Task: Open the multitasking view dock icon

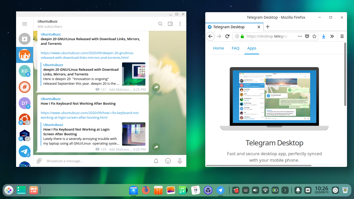Action: tap(34, 190)
